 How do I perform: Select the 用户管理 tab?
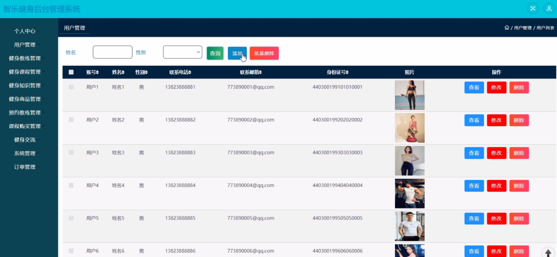tap(75, 28)
